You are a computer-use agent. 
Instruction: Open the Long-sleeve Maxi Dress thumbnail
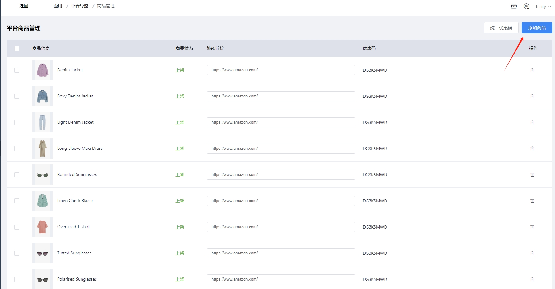pyautogui.click(x=42, y=149)
